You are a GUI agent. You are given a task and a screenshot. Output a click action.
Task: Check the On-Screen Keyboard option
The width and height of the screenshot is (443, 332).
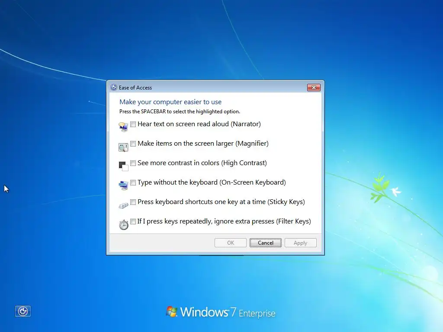[x=133, y=183]
